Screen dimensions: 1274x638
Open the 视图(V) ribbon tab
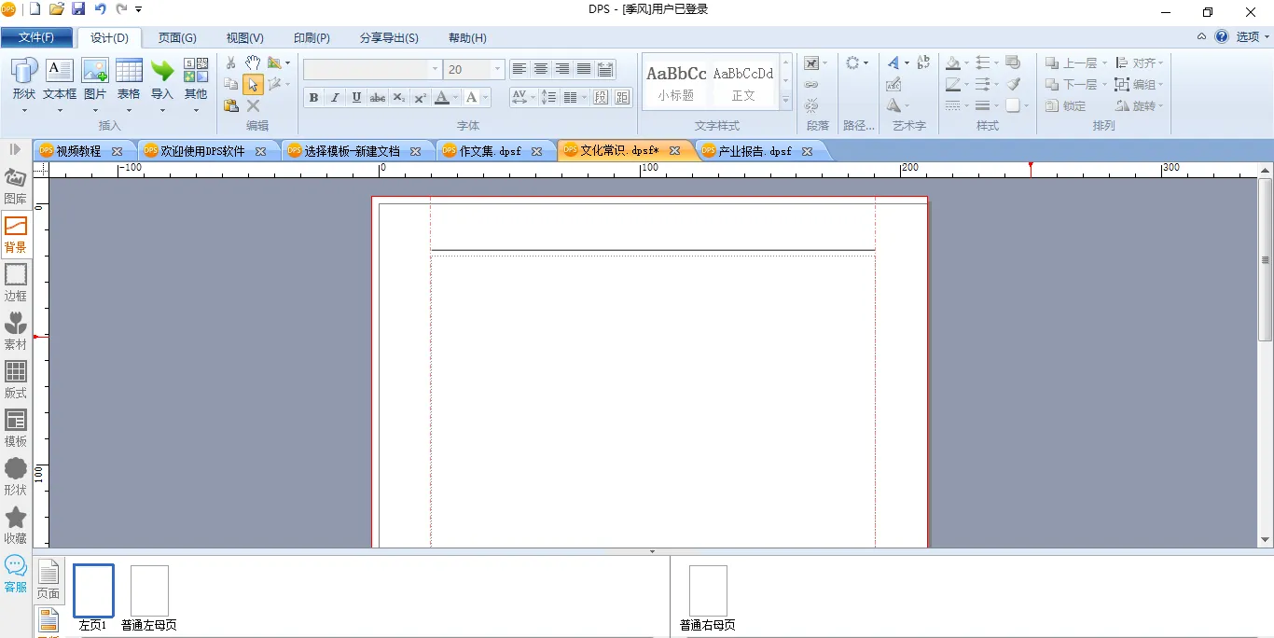pos(244,38)
